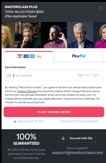Screen dimensions: 106x163
Task: Select the credit card payment tab
Action: (29, 56)
